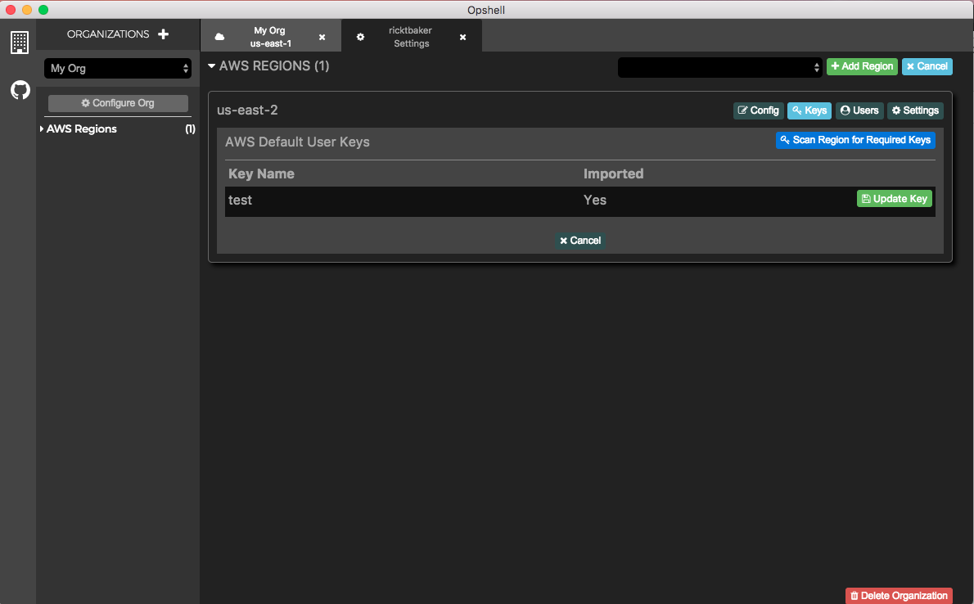
Task: Click gear icon on ricktbaker Settings tab
Action: [360, 38]
